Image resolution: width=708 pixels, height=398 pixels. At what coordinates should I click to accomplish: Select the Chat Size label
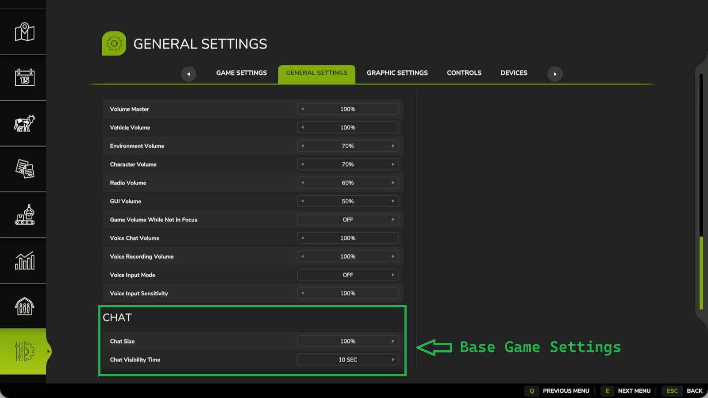[122, 341]
